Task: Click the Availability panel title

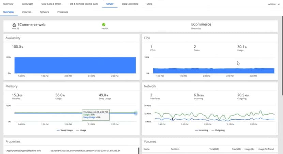Action: coord(13,38)
